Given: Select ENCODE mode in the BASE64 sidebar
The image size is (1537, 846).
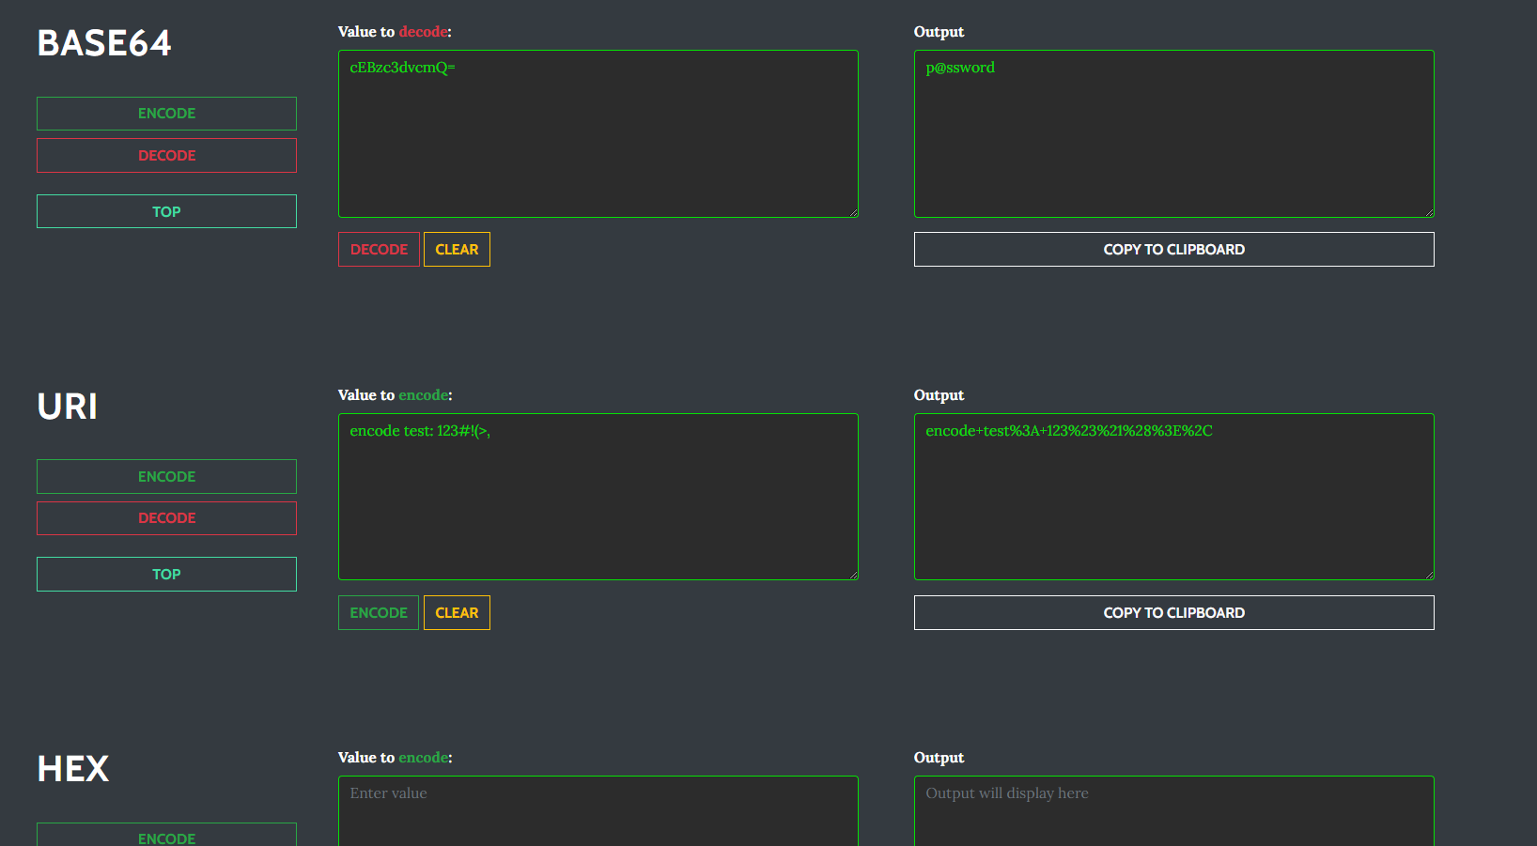Looking at the screenshot, I should coord(166,114).
